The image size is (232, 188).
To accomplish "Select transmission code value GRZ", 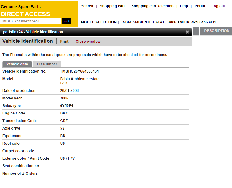I will click(x=64, y=121).
